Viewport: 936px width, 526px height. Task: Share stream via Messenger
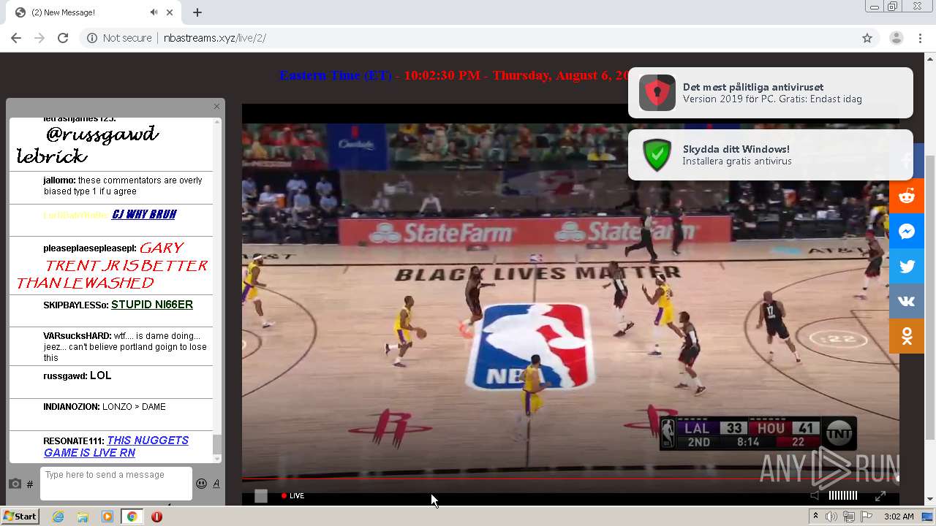(x=907, y=232)
